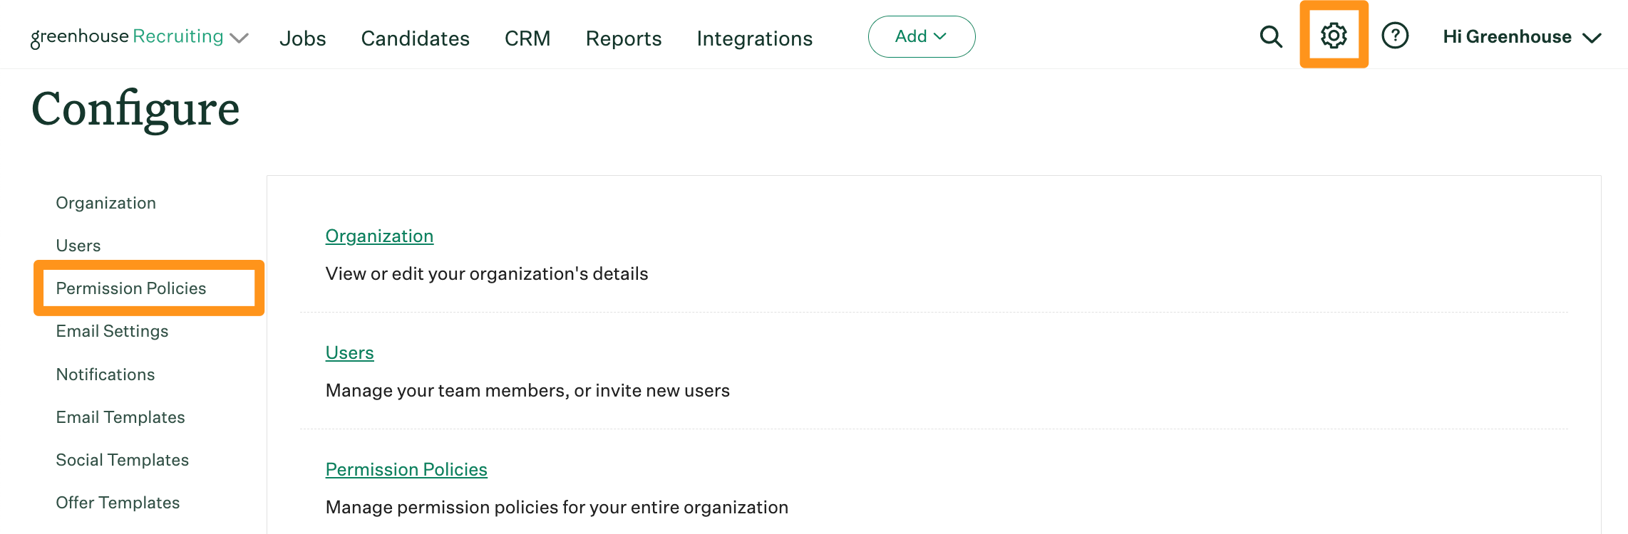
Task: Expand the Hi Greenhouse account menu
Action: (x=1522, y=37)
